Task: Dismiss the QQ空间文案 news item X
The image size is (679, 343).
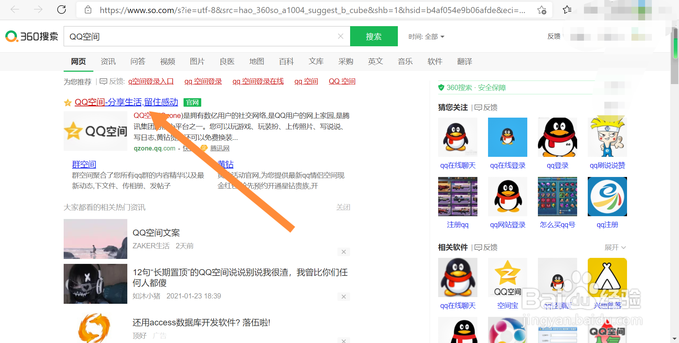Action: (343, 252)
